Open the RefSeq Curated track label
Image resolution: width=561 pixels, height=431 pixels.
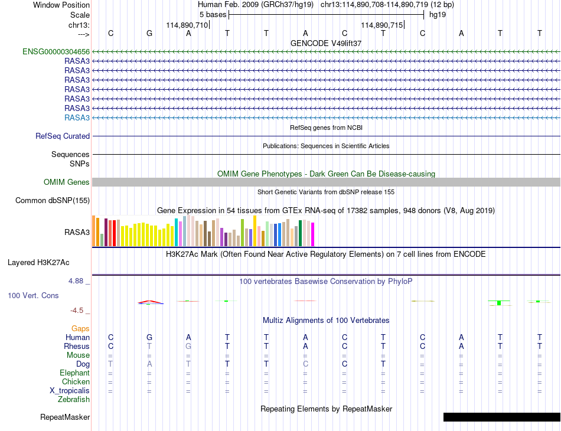click(63, 136)
